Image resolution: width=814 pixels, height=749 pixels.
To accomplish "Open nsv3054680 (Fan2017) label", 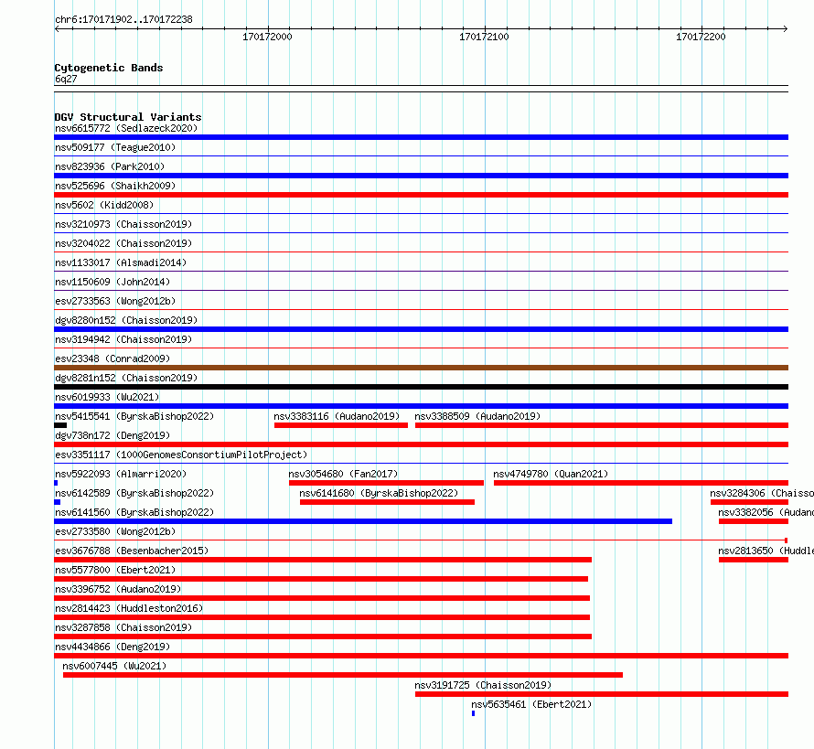I will point(343,474).
